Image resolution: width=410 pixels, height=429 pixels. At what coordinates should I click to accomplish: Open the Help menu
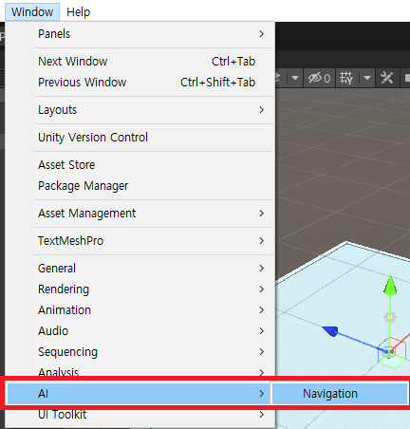point(78,12)
